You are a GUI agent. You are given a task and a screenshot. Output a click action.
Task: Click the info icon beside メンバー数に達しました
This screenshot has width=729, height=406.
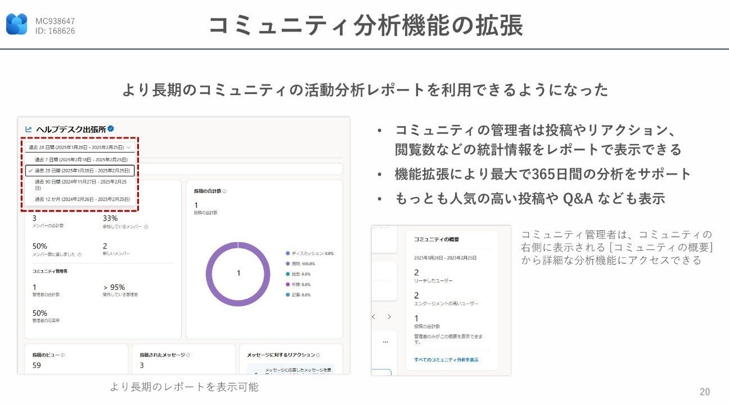pos(79,255)
